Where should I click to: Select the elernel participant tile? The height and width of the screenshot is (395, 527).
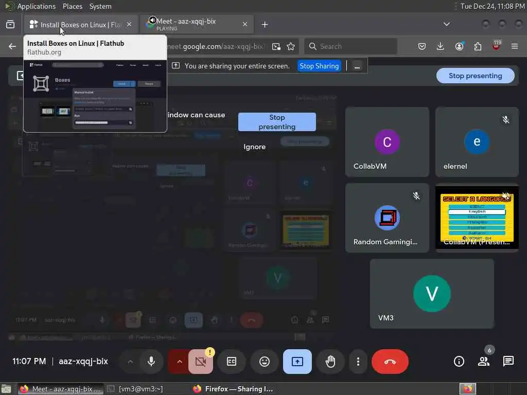coord(477,142)
